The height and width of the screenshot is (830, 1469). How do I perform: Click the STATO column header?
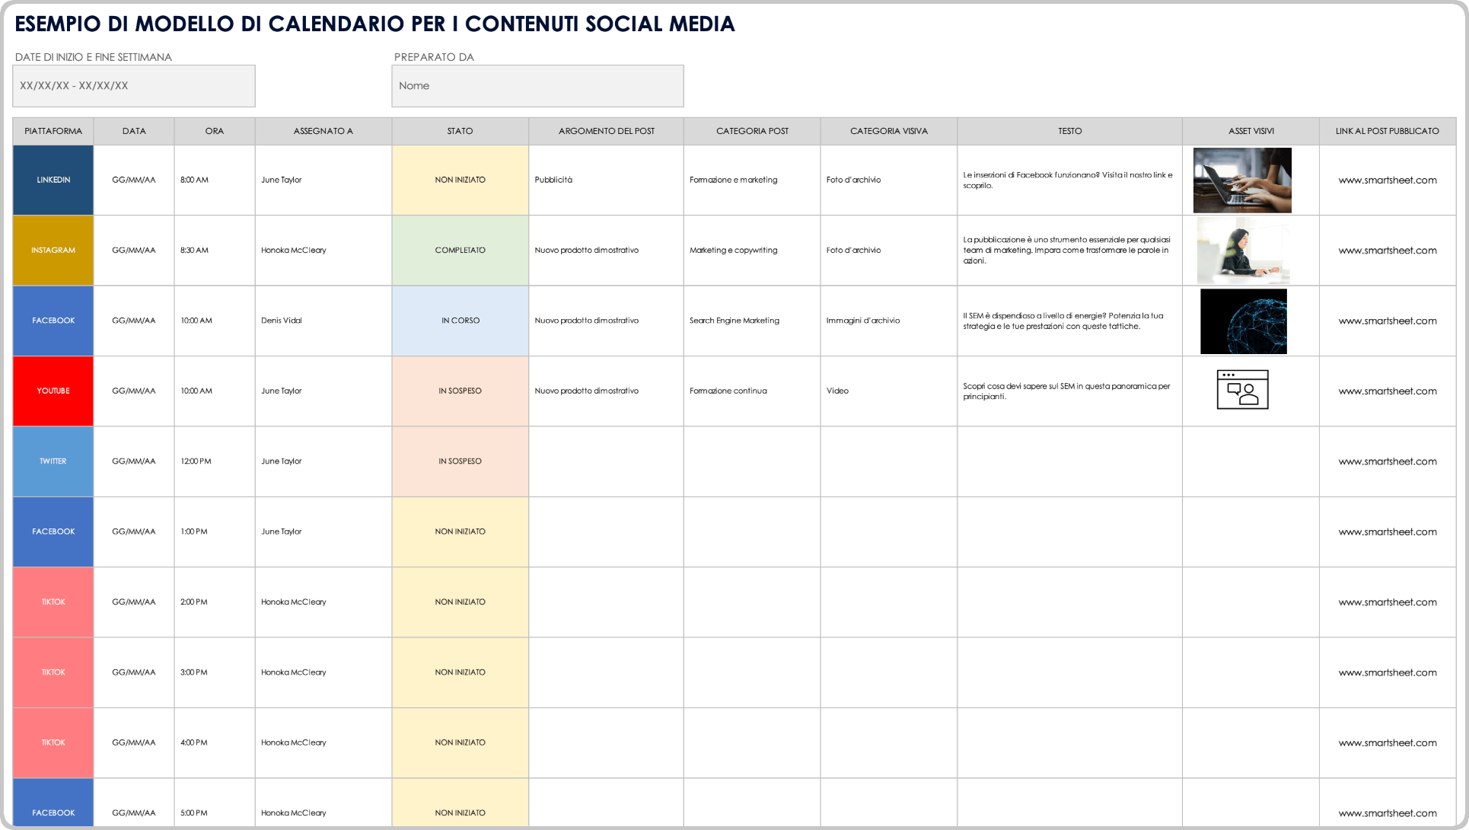tap(460, 131)
